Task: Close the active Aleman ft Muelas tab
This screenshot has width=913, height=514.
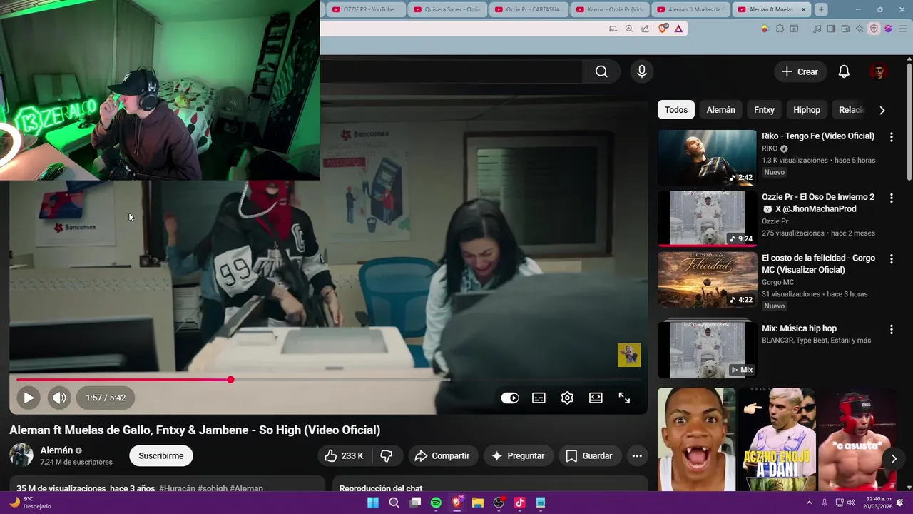Action: (804, 9)
